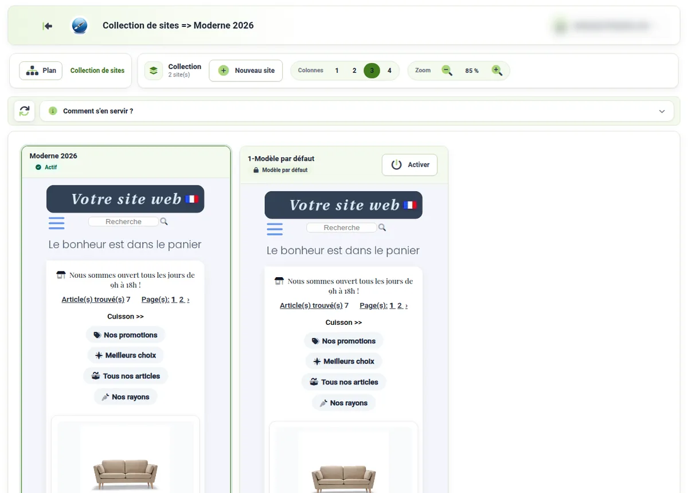The width and height of the screenshot is (688, 493).
Task: Click next page arrow in Moderne 2026 preview
Action: [188, 300]
